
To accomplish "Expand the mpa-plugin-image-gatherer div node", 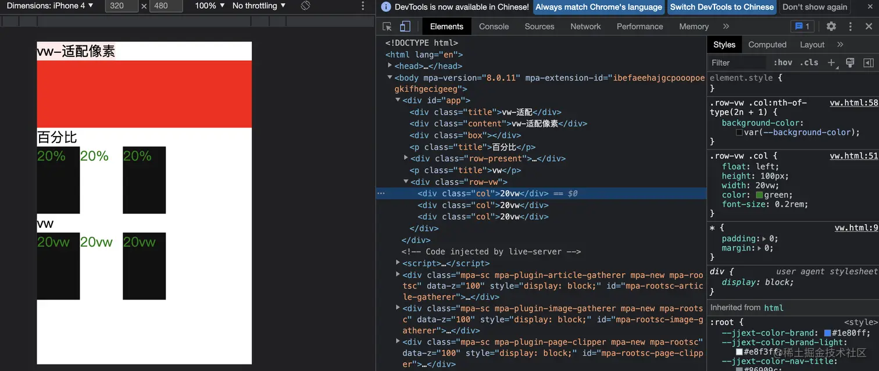I will 398,308.
